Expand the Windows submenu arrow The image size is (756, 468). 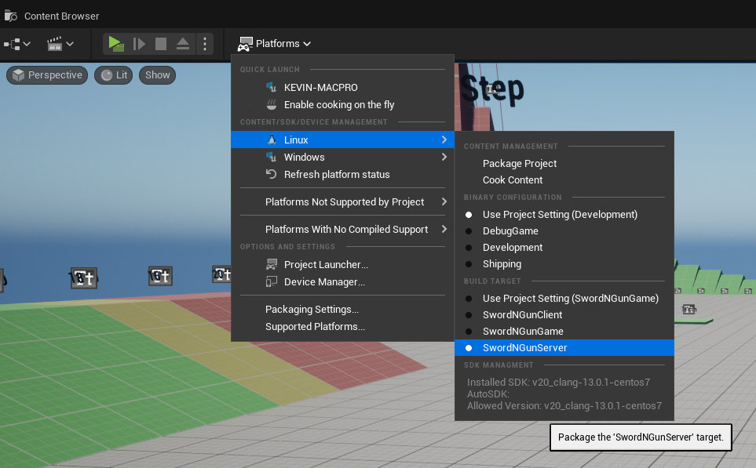click(x=444, y=157)
